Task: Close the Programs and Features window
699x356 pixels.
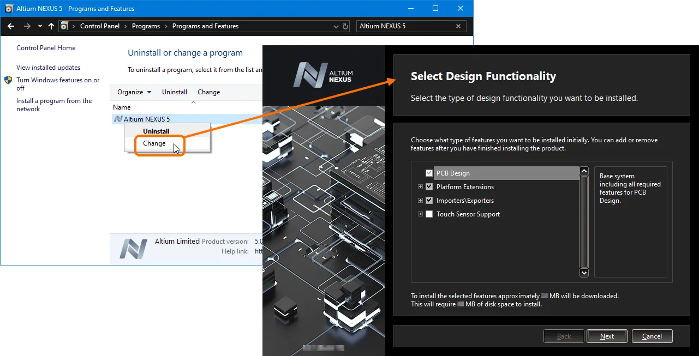Action: pos(461,9)
